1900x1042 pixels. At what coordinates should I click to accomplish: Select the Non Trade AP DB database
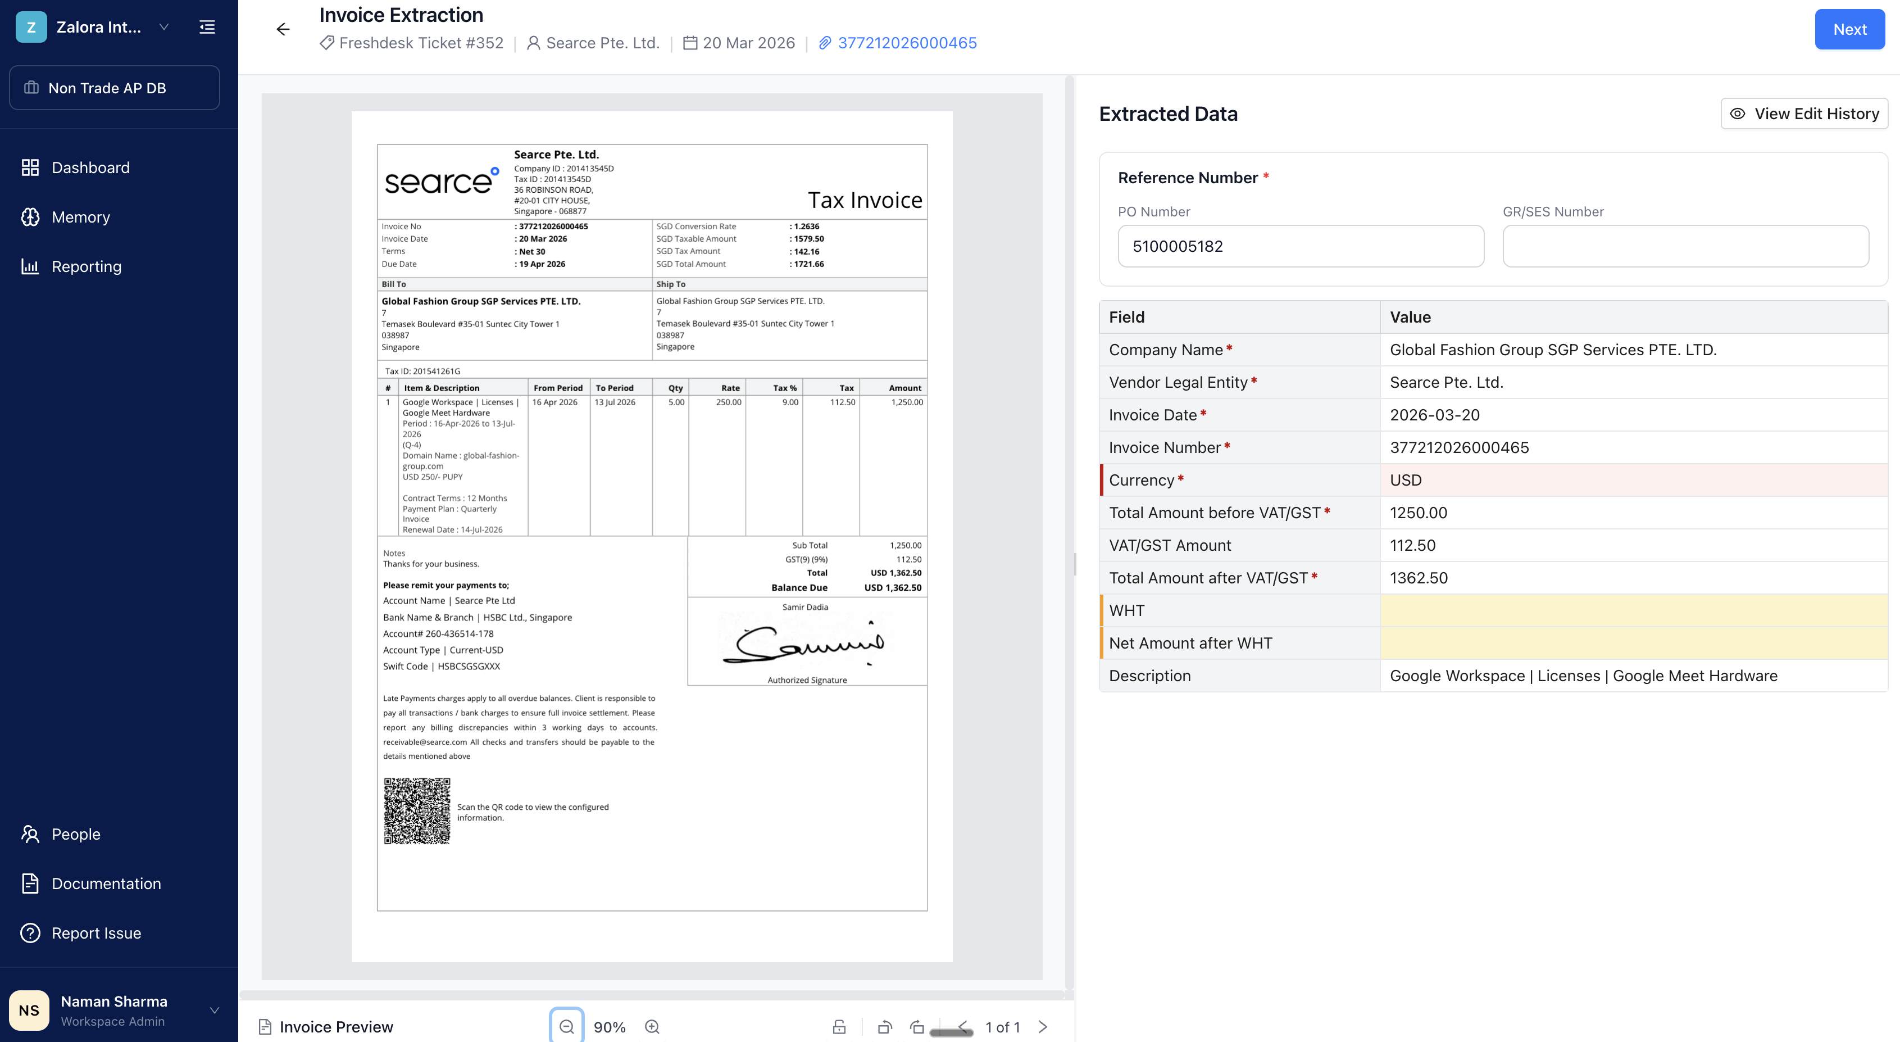(x=114, y=88)
